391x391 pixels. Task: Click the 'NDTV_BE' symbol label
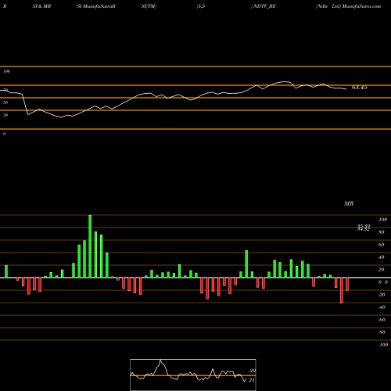point(264,6)
